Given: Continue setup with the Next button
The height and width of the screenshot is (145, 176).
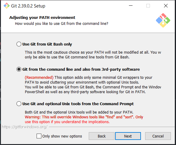Looking at the screenshot, I should [128, 136].
